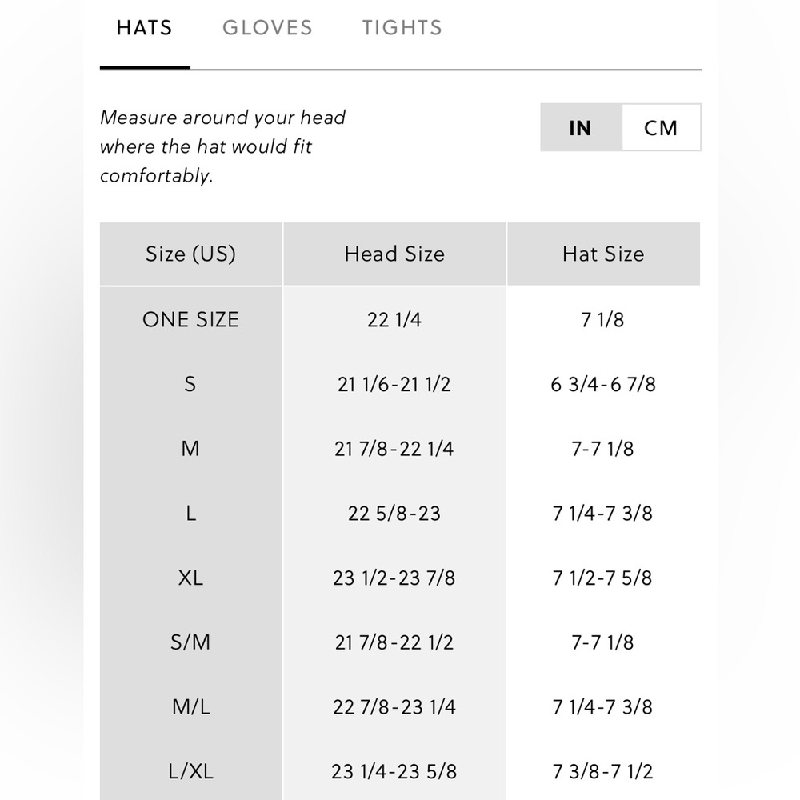Click hat size 6 3/4-6 7/8 cell

[x=603, y=384]
